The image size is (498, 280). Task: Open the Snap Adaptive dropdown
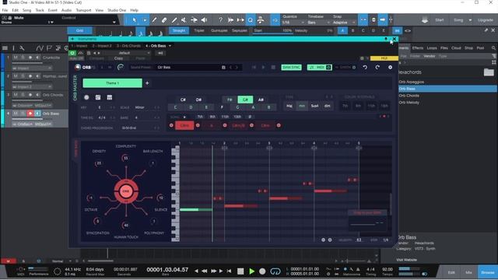click(x=344, y=23)
